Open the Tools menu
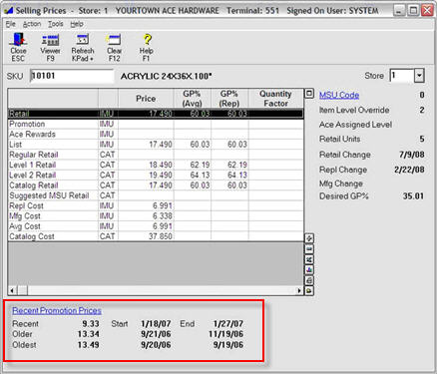 tap(55, 24)
